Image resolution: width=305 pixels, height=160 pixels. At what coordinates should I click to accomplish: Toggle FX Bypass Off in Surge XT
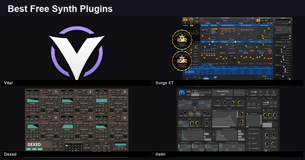258,20
